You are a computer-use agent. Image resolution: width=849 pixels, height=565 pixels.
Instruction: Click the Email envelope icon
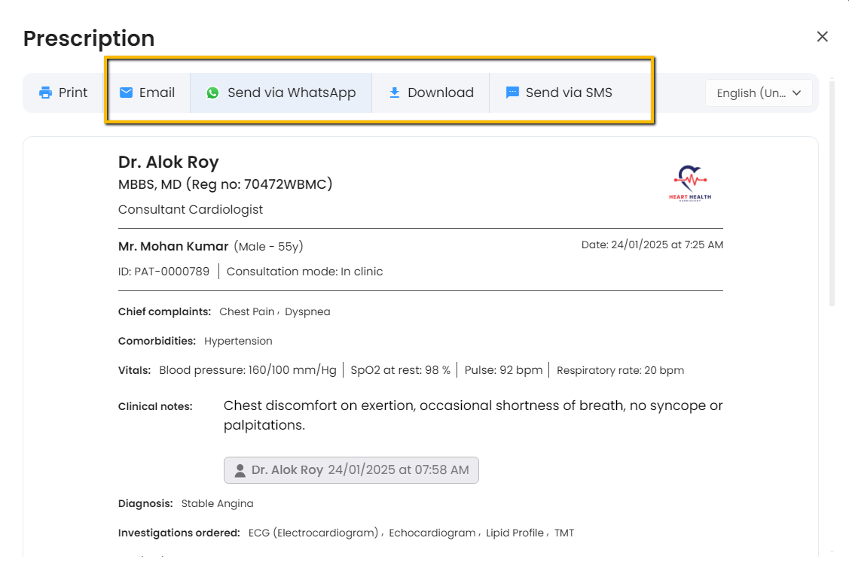point(127,93)
